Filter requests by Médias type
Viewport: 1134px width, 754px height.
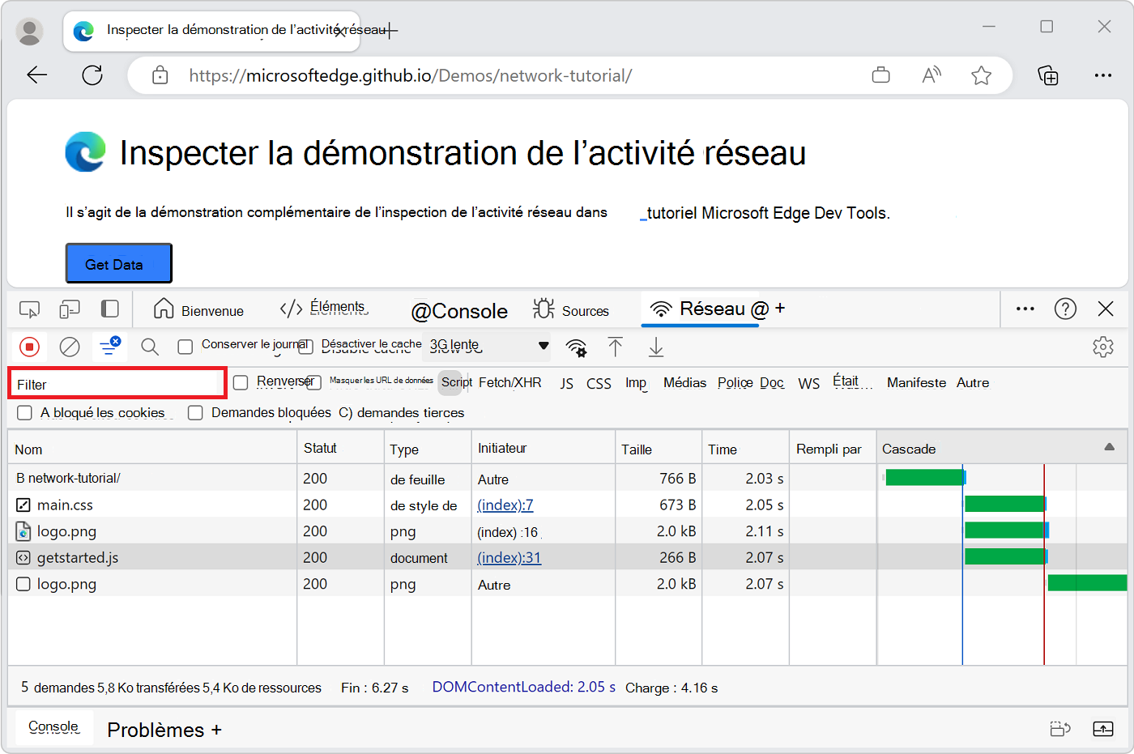coord(684,382)
